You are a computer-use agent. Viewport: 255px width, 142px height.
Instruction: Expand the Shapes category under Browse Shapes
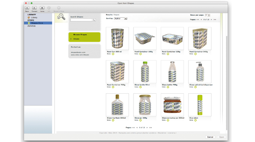point(71,39)
